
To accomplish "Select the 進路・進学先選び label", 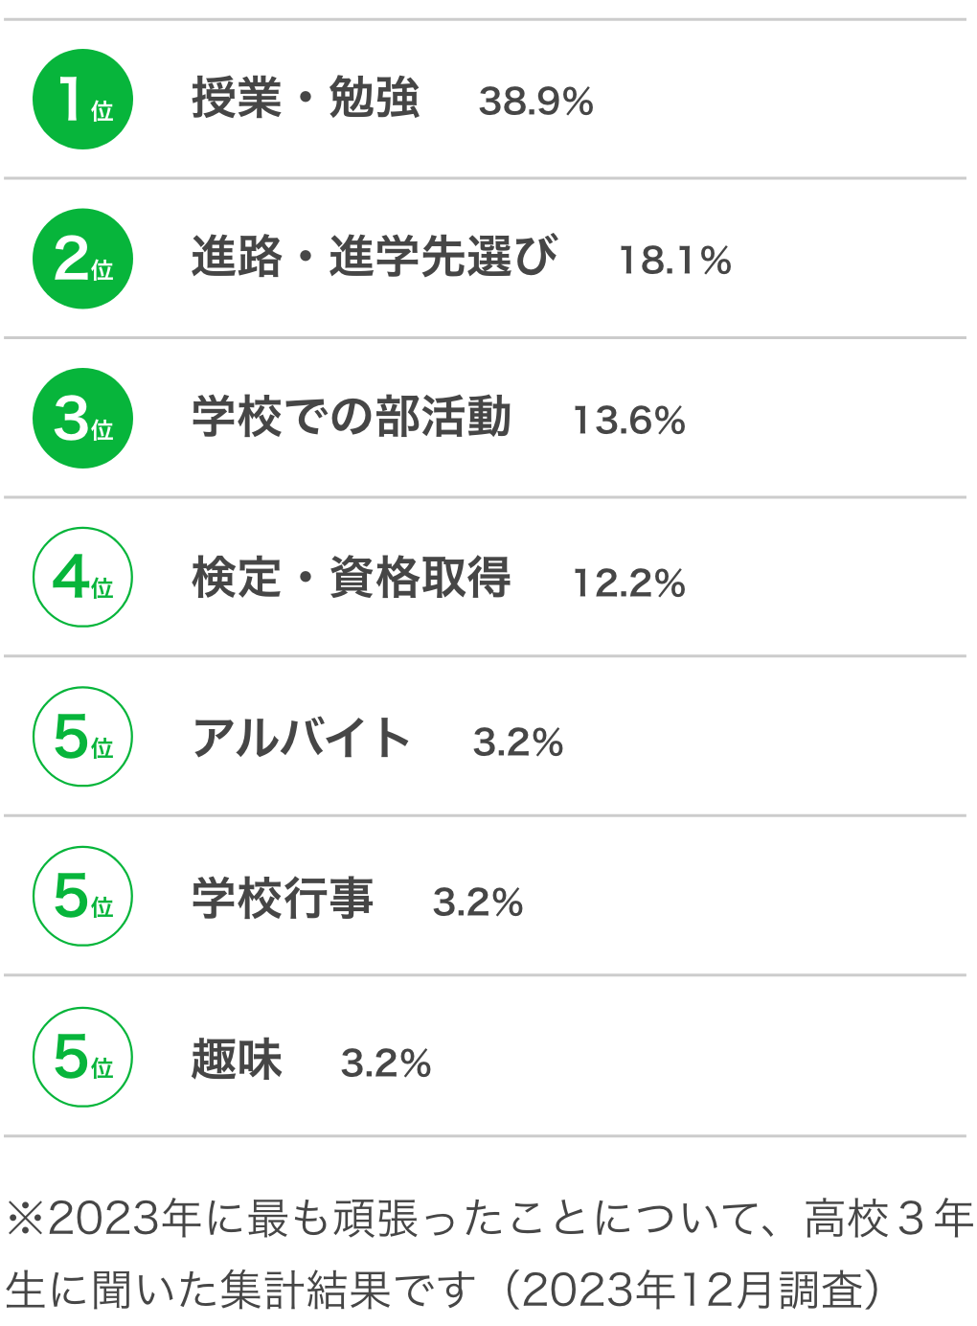I will pyautogui.click(x=375, y=257).
